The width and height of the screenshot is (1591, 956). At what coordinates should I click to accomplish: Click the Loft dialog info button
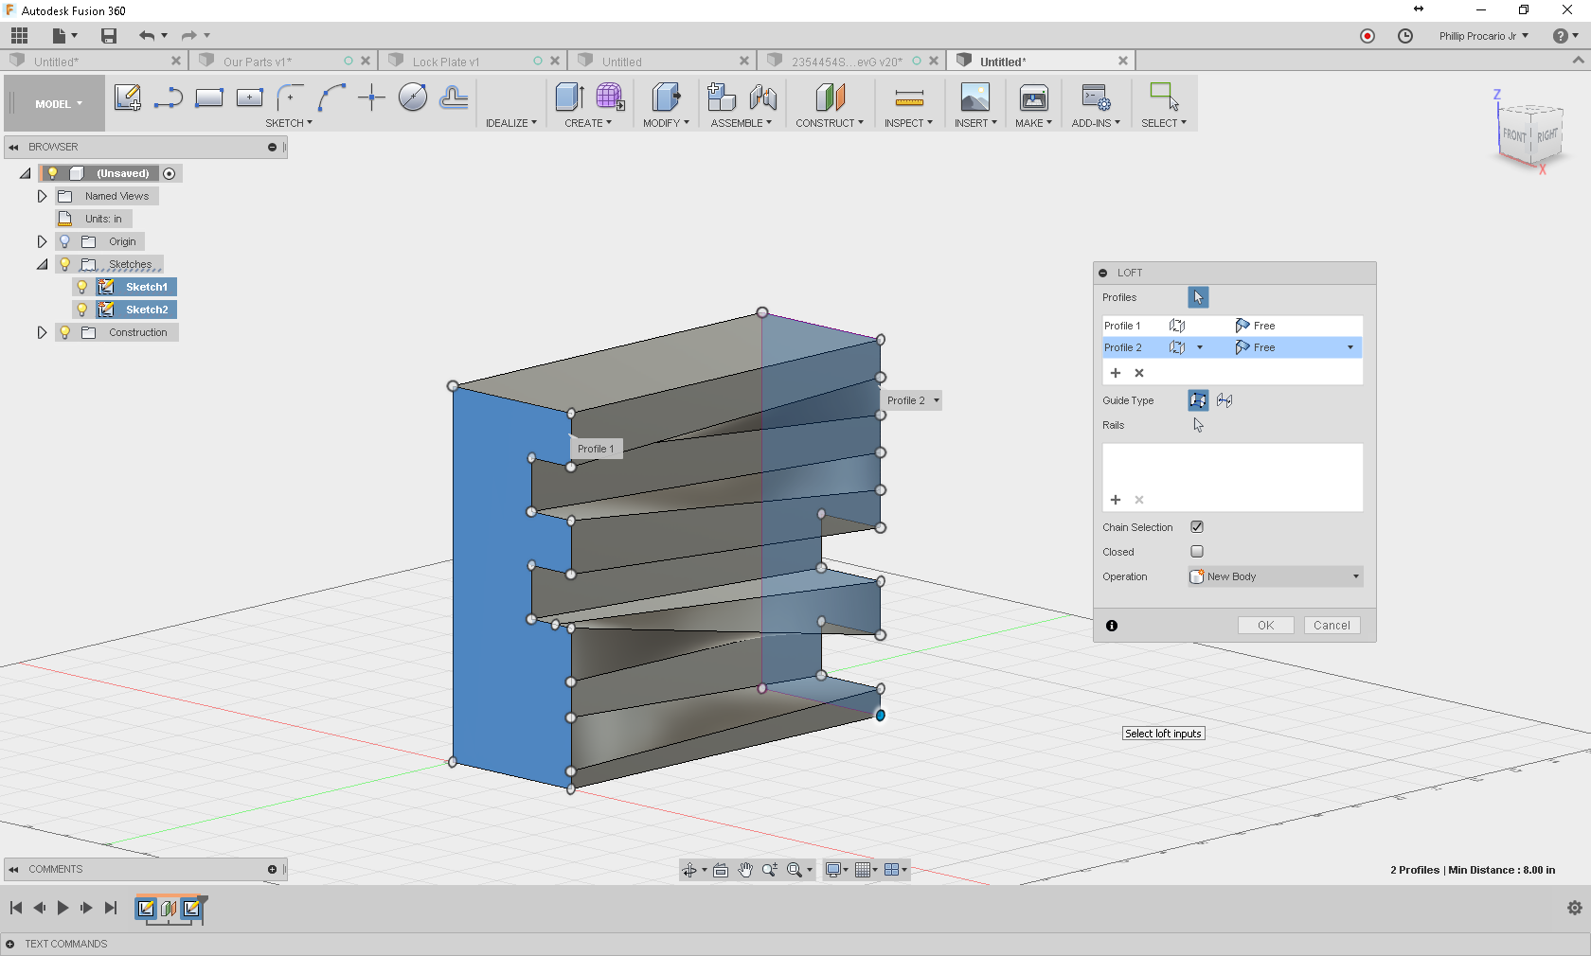(1112, 626)
